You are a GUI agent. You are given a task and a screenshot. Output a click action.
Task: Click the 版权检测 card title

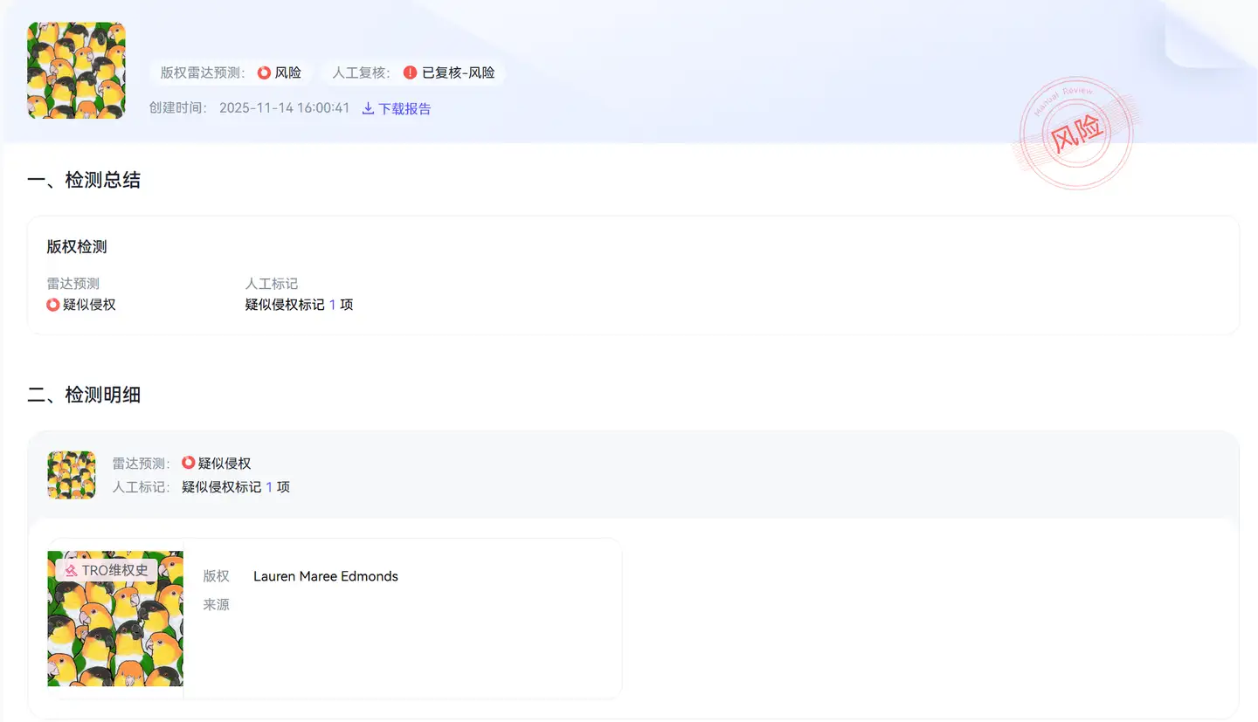(x=77, y=247)
